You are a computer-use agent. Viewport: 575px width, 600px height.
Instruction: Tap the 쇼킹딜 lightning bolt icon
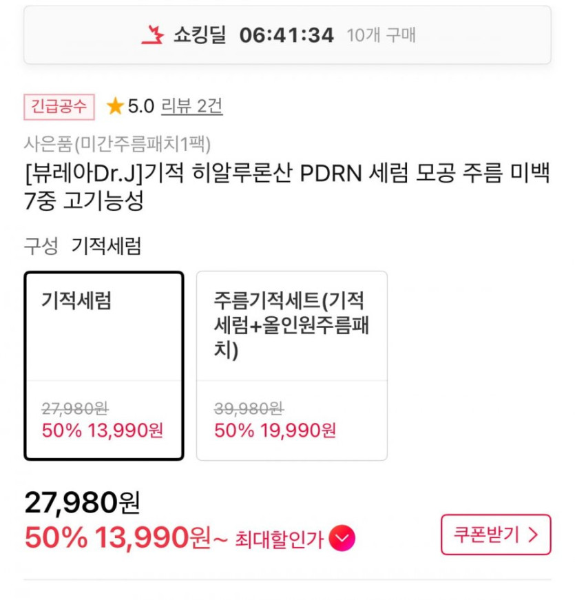click(152, 34)
